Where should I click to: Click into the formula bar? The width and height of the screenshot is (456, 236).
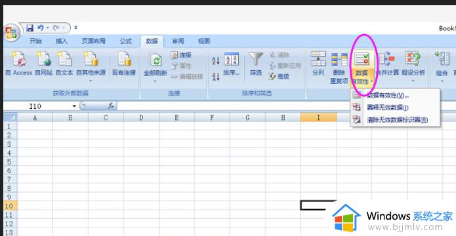coord(286,106)
